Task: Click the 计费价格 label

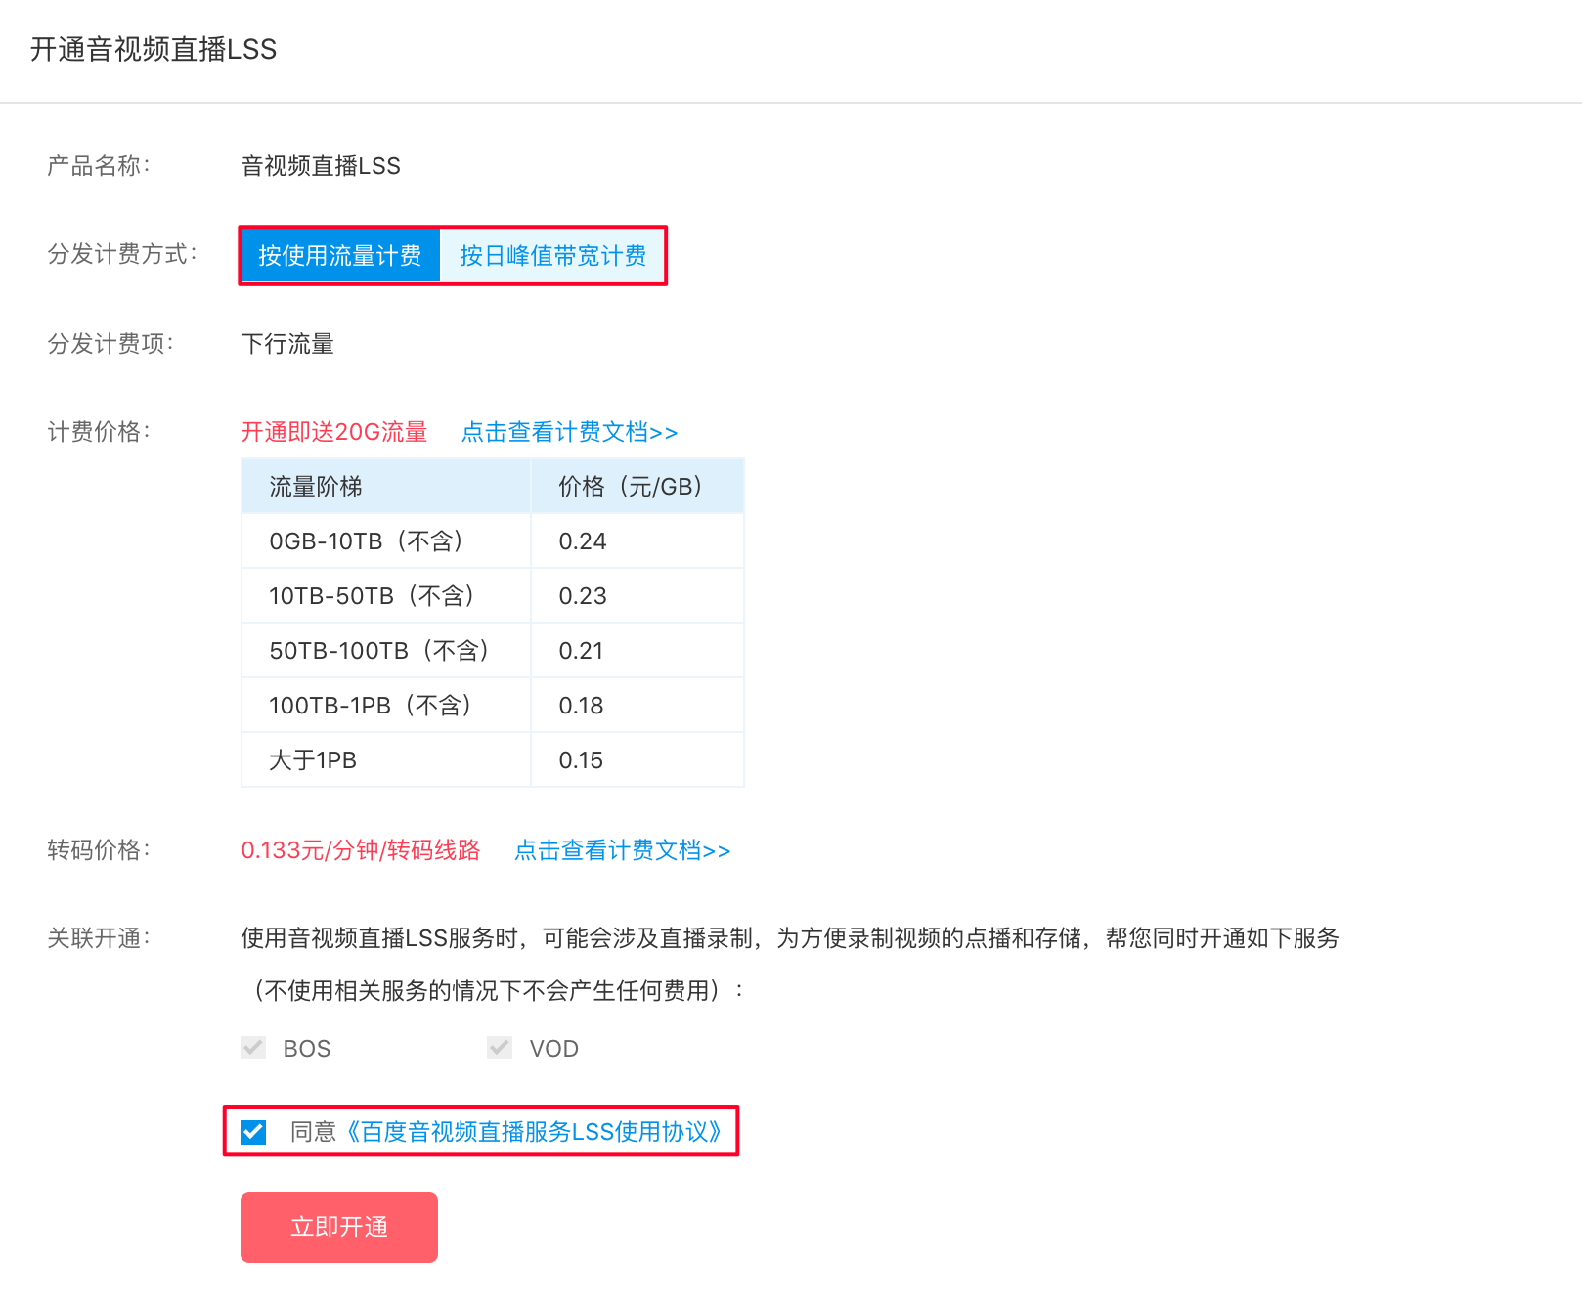Action: [99, 432]
